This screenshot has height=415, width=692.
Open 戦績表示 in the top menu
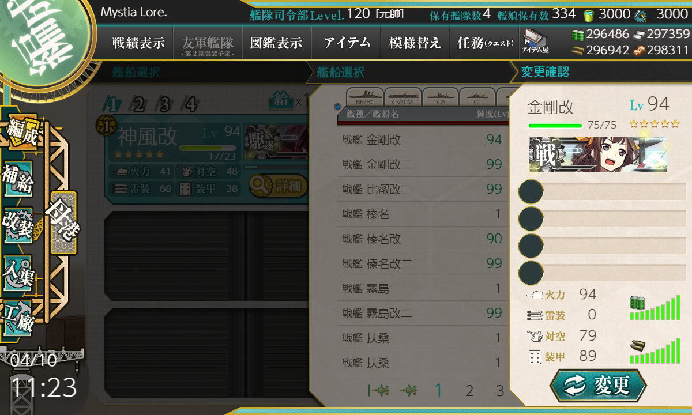(138, 43)
